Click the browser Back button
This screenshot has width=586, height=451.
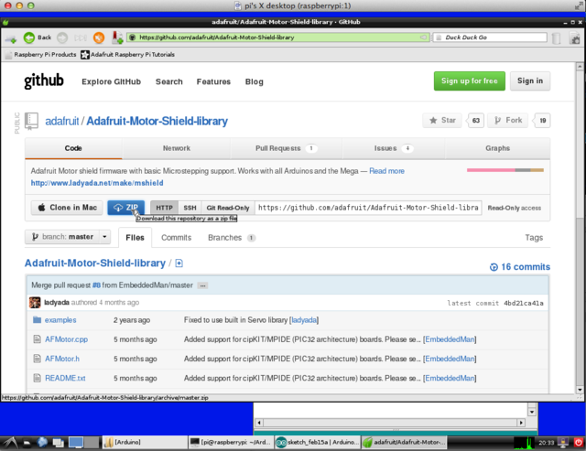[37, 38]
